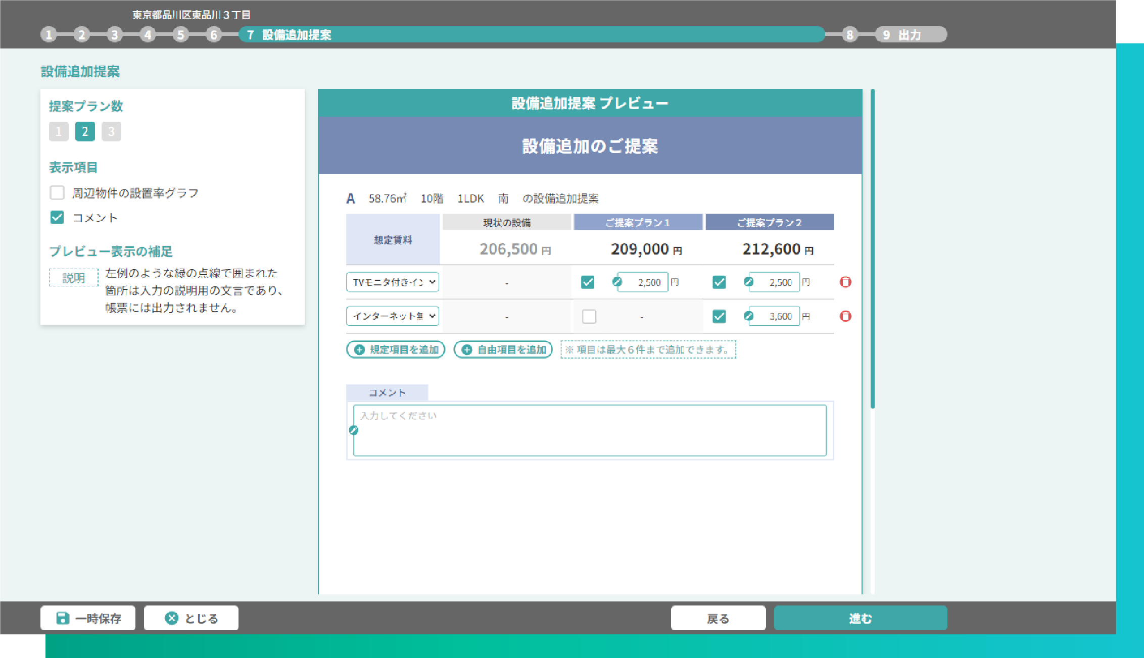
Task: Click the とじる close icon button
Action: pos(170,619)
